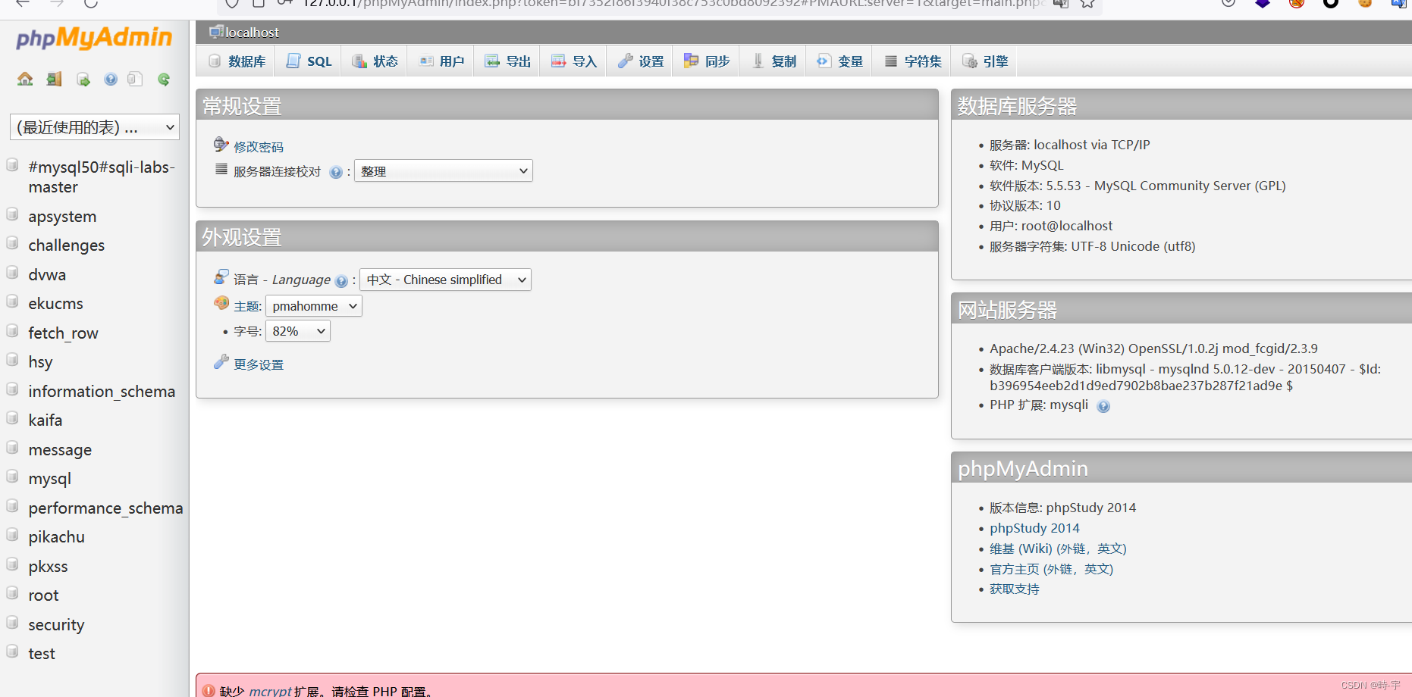The height and width of the screenshot is (697, 1412).
Task: Change the server connection collation 整理 dropdown
Action: pyautogui.click(x=443, y=170)
